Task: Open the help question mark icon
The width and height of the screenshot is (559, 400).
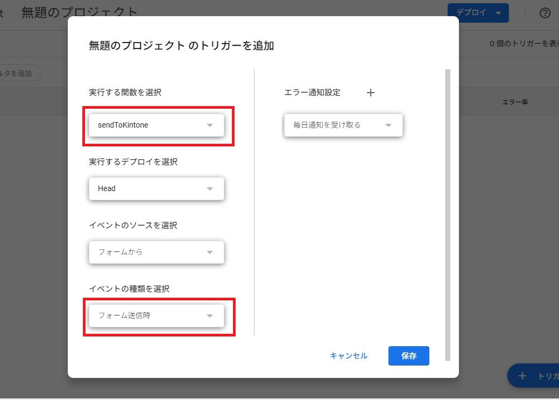Action: (546, 13)
